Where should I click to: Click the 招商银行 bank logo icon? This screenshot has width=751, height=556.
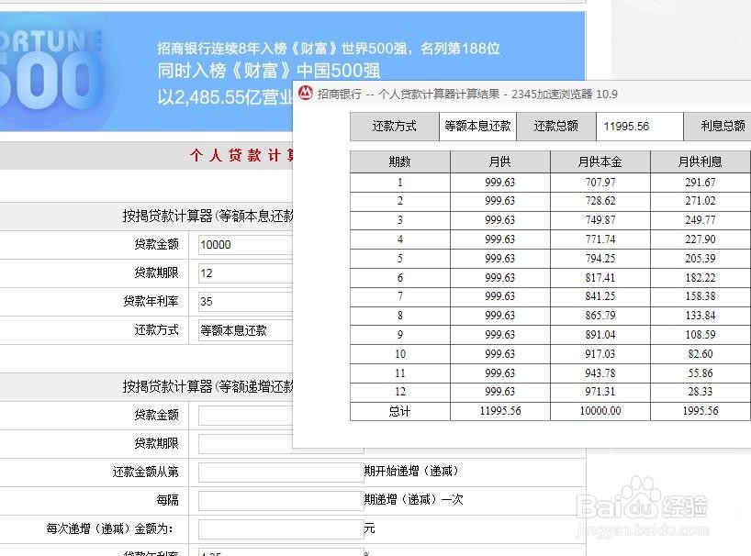[306, 93]
